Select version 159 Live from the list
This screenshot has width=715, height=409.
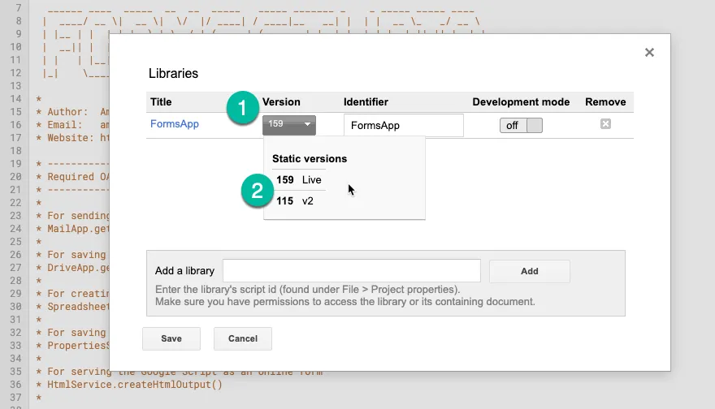[299, 179]
